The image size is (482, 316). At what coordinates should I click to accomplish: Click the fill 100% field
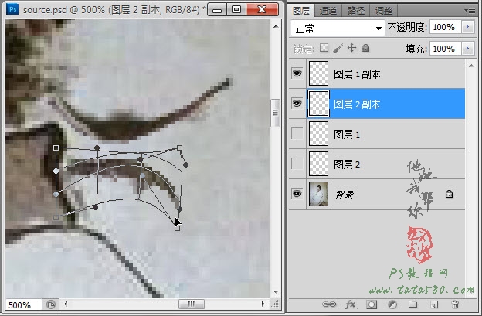445,49
